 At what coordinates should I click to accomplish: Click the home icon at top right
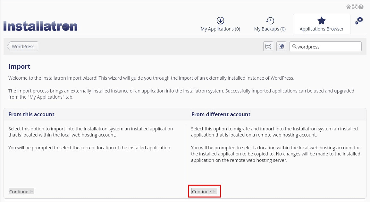coord(348,7)
